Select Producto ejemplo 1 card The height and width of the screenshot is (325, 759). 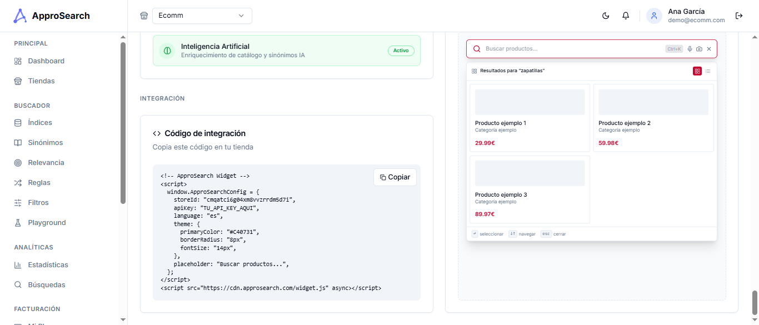click(x=530, y=118)
